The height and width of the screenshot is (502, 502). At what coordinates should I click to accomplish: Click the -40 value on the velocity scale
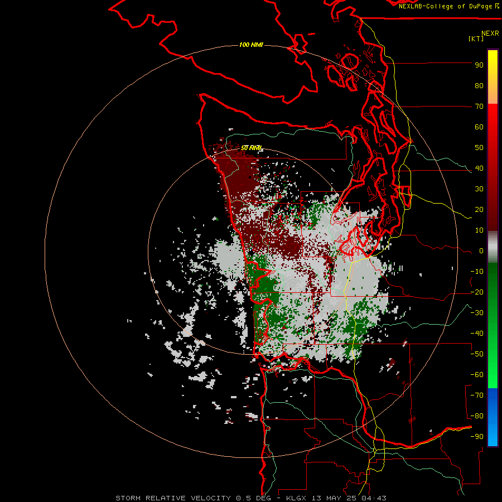[477, 334]
